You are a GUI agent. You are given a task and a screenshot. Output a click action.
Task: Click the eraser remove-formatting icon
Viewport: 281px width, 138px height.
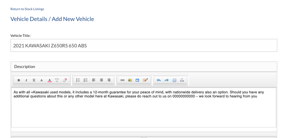pyautogui.click(x=65, y=80)
